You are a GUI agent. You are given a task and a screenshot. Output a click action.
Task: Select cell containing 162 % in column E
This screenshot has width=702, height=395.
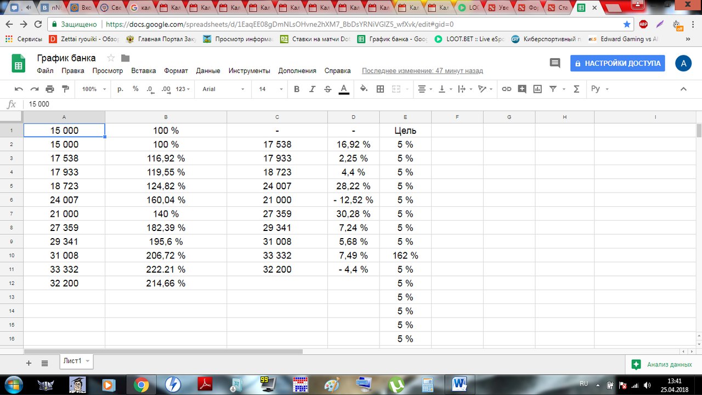click(405, 256)
